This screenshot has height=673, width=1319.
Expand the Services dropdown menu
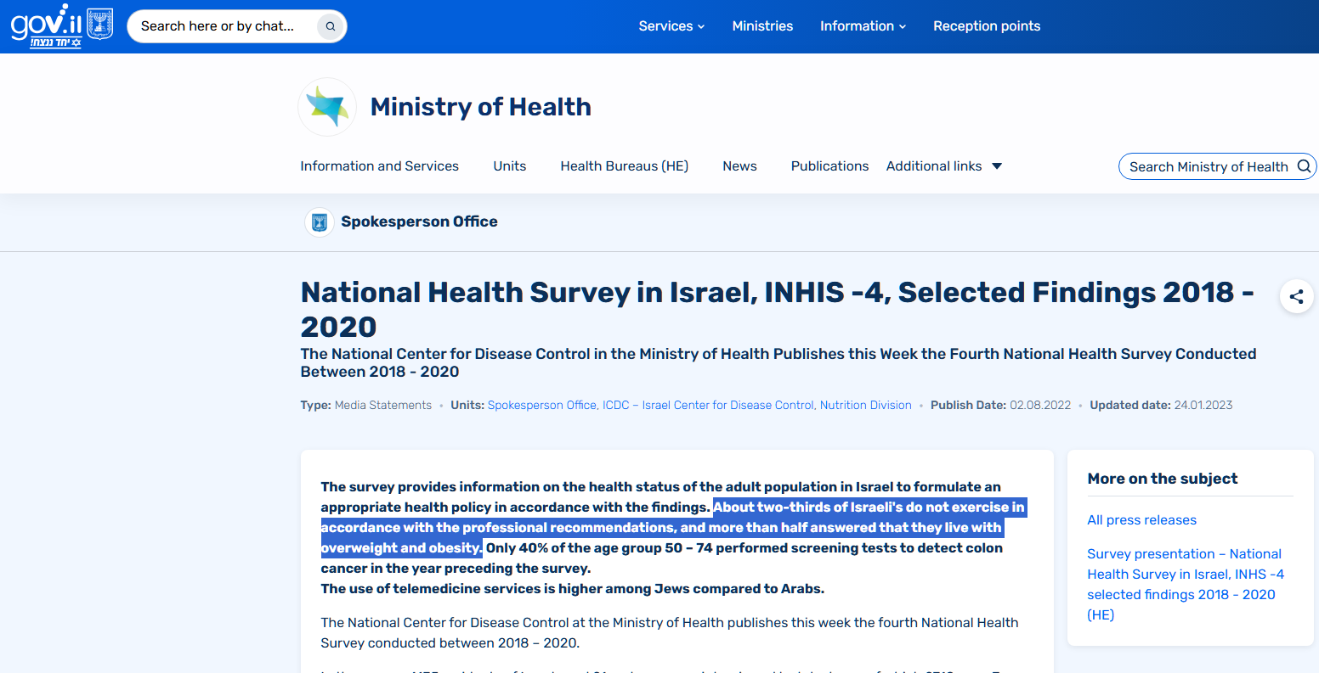(671, 26)
